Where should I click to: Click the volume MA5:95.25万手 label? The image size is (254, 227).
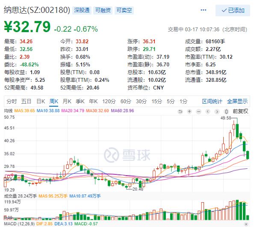click(x=53, y=196)
